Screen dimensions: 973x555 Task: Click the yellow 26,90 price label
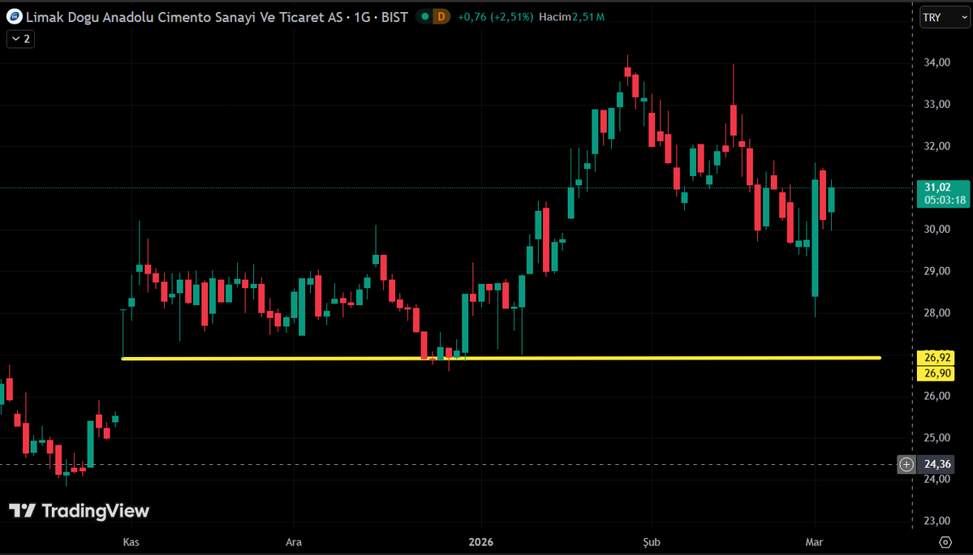click(x=937, y=373)
